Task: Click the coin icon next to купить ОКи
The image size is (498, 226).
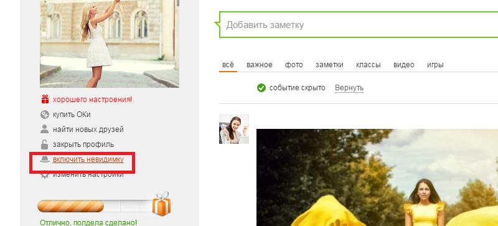Action: point(44,115)
